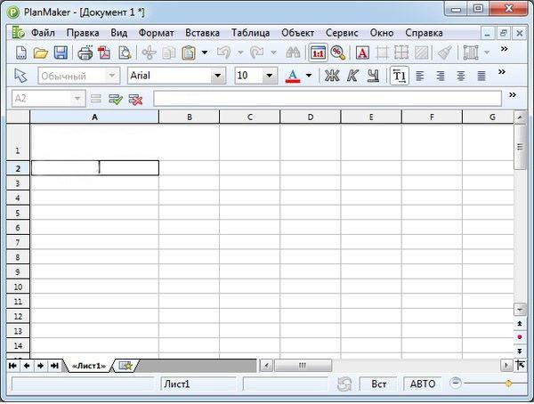Select column C header
This screenshot has height=404, width=534.
pos(250,117)
